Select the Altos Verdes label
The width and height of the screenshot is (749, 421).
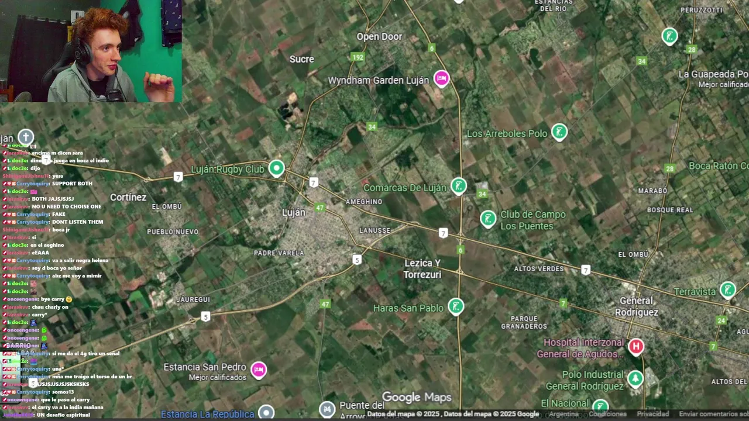pyautogui.click(x=539, y=269)
